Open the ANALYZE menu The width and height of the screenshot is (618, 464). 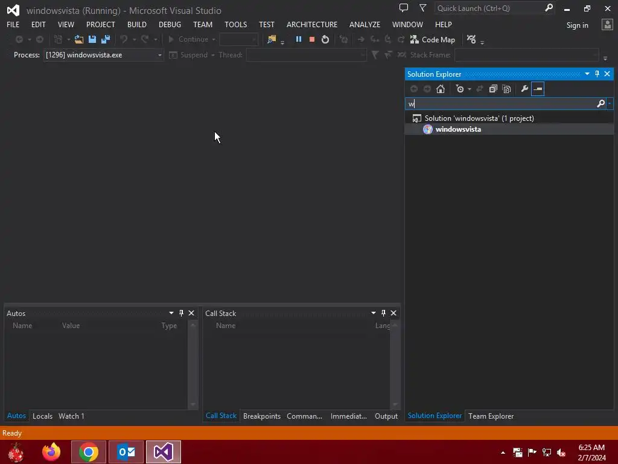[x=365, y=24]
